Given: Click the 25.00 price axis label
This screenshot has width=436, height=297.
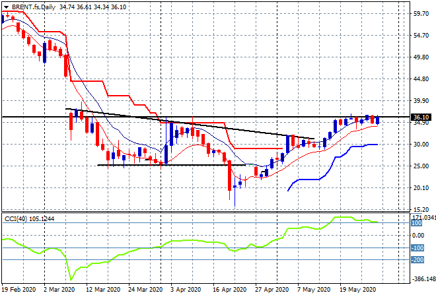Looking at the screenshot, I should pyautogui.click(x=421, y=166).
